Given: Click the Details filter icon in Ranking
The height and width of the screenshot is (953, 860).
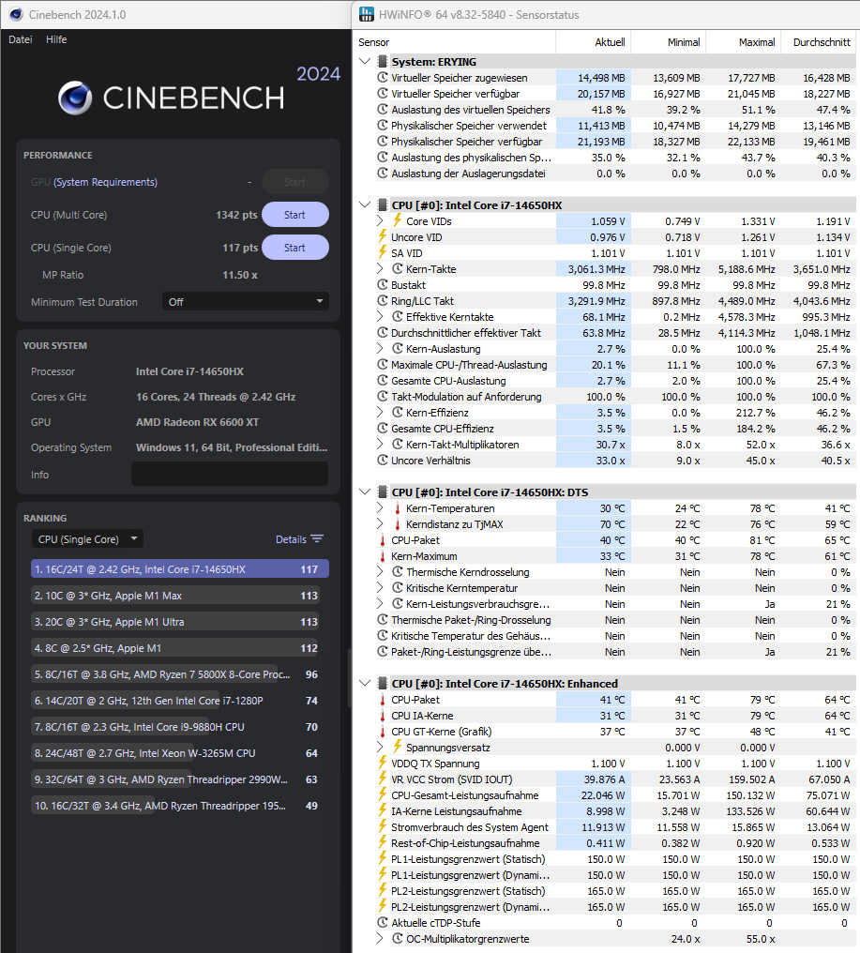Looking at the screenshot, I should coord(317,539).
